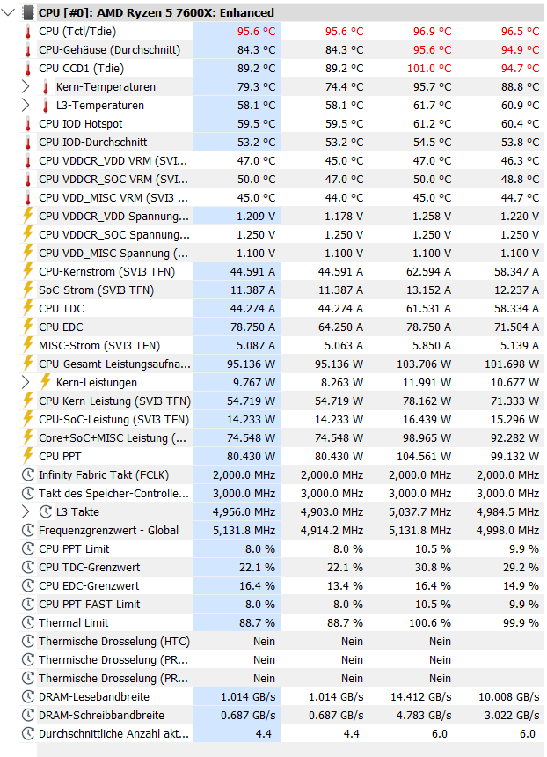Select the CPU PPT FAST Limit row label

pyautogui.click(x=89, y=604)
